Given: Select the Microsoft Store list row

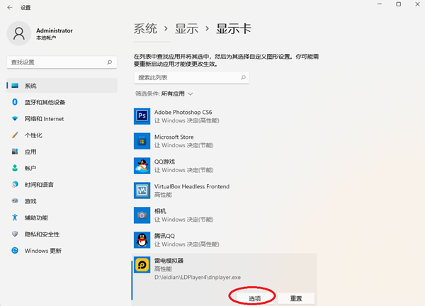Looking at the screenshot, I should point(225,141).
